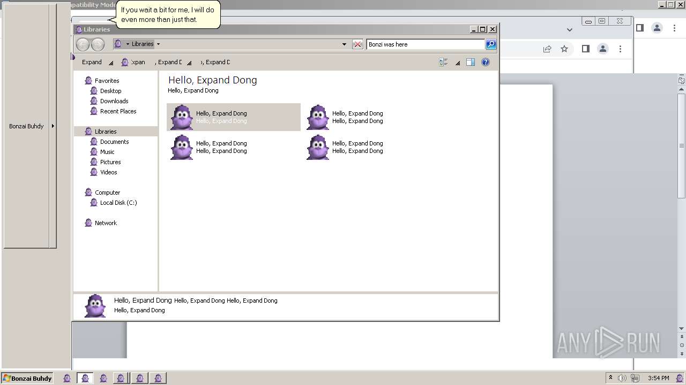The height and width of the screenshot is (385, 686).
Task: Go back using the Explorer Back arrow
Action: tap(83, 44)
